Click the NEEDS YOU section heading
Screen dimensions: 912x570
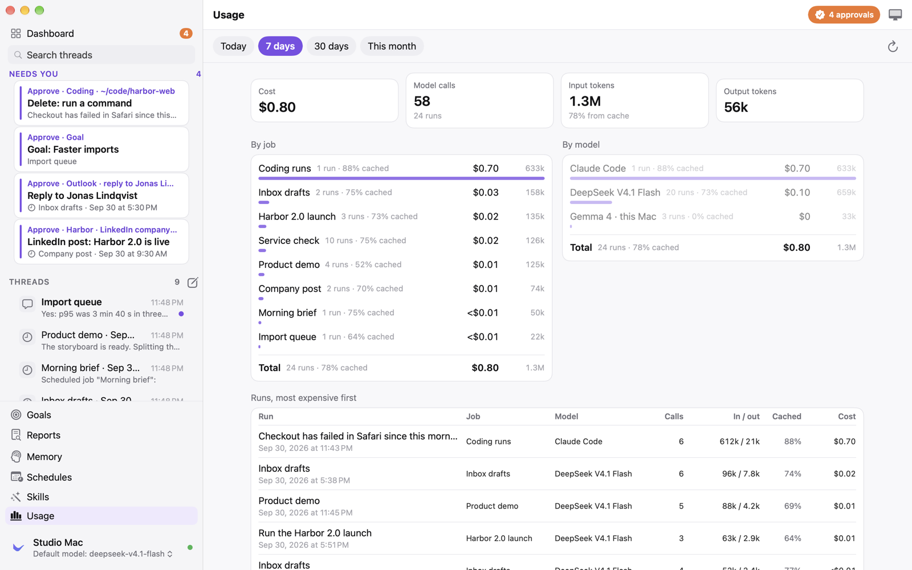tap(34, 74)
